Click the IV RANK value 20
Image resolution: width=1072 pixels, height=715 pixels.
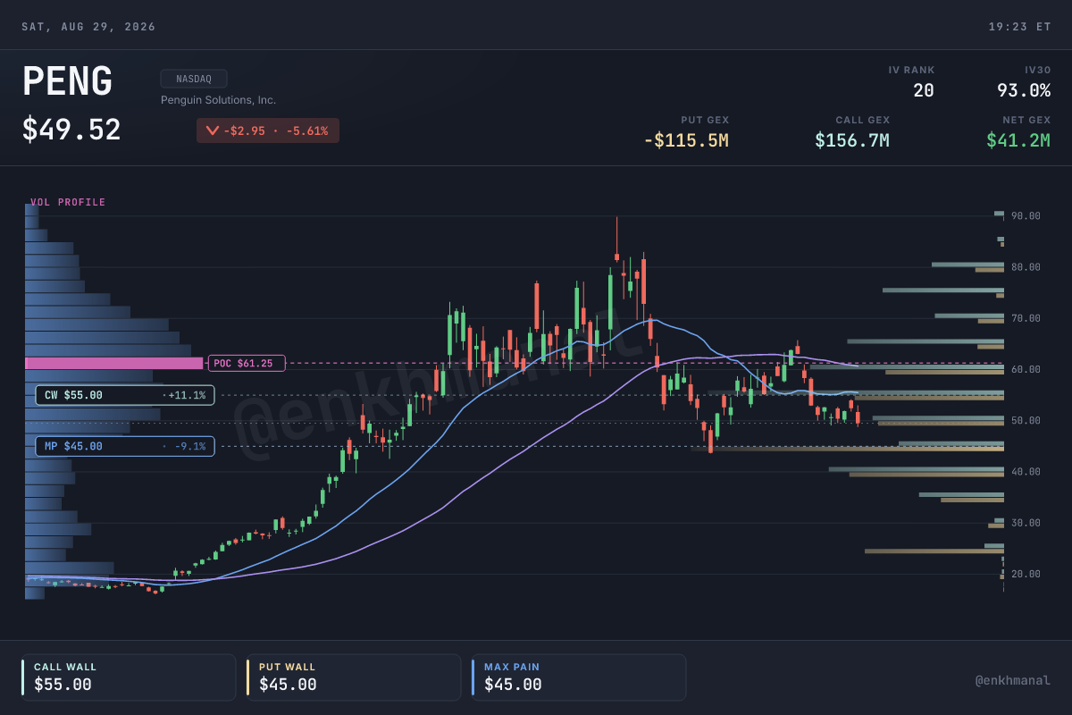(924, 90)
